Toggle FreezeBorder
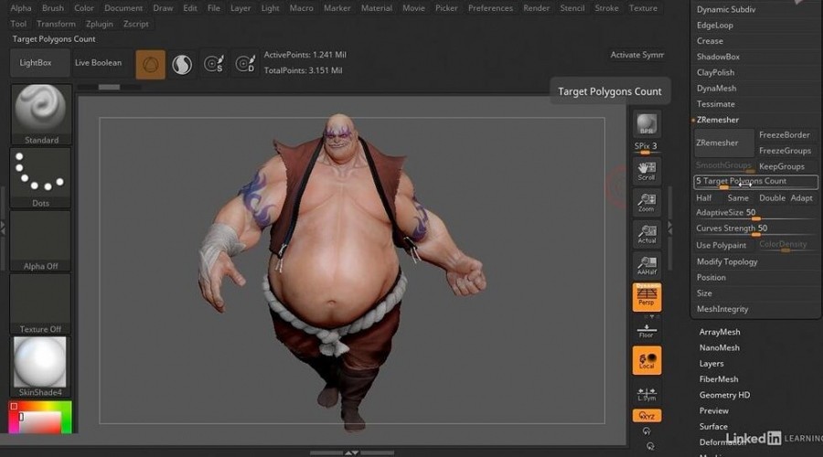Screen dimensions: 823x457 [785, 135]
